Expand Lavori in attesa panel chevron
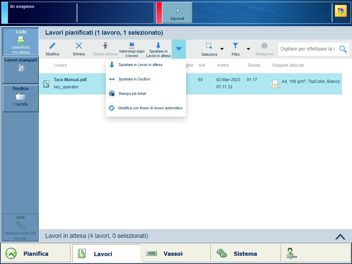The width and height of the screenshot is (352, 264). pos(340,236)
